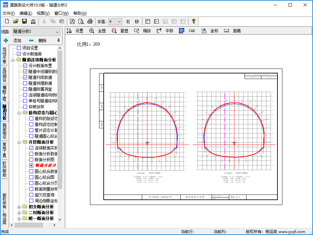The height and width of the screenshot is (235, 313).
Task: Click the table icon with a left arrow
Action: click(156, 22)
